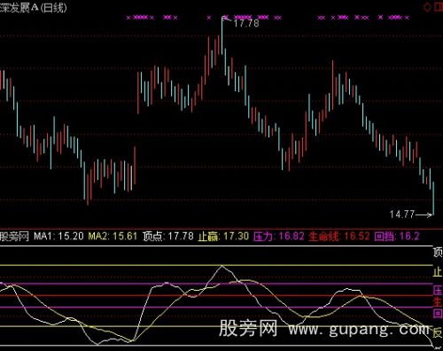
Task: Click the 17.78 high price label
Action: (246, 23)
